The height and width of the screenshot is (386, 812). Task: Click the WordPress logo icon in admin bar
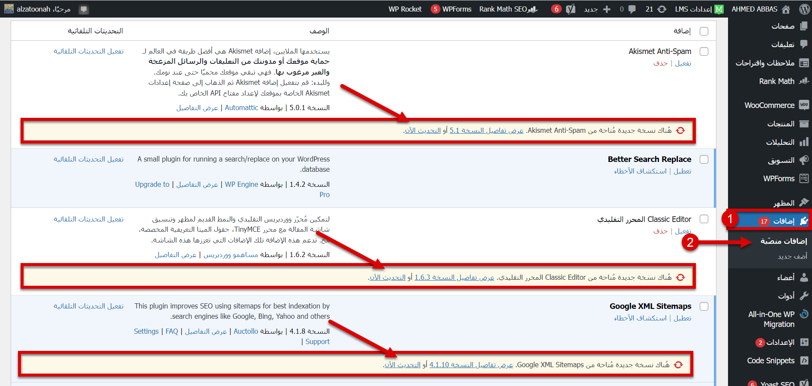(804, 9)
